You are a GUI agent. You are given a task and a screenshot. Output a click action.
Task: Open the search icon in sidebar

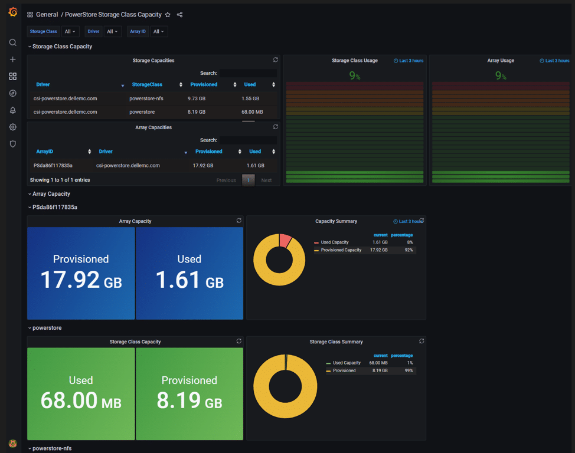coord(13,42)
